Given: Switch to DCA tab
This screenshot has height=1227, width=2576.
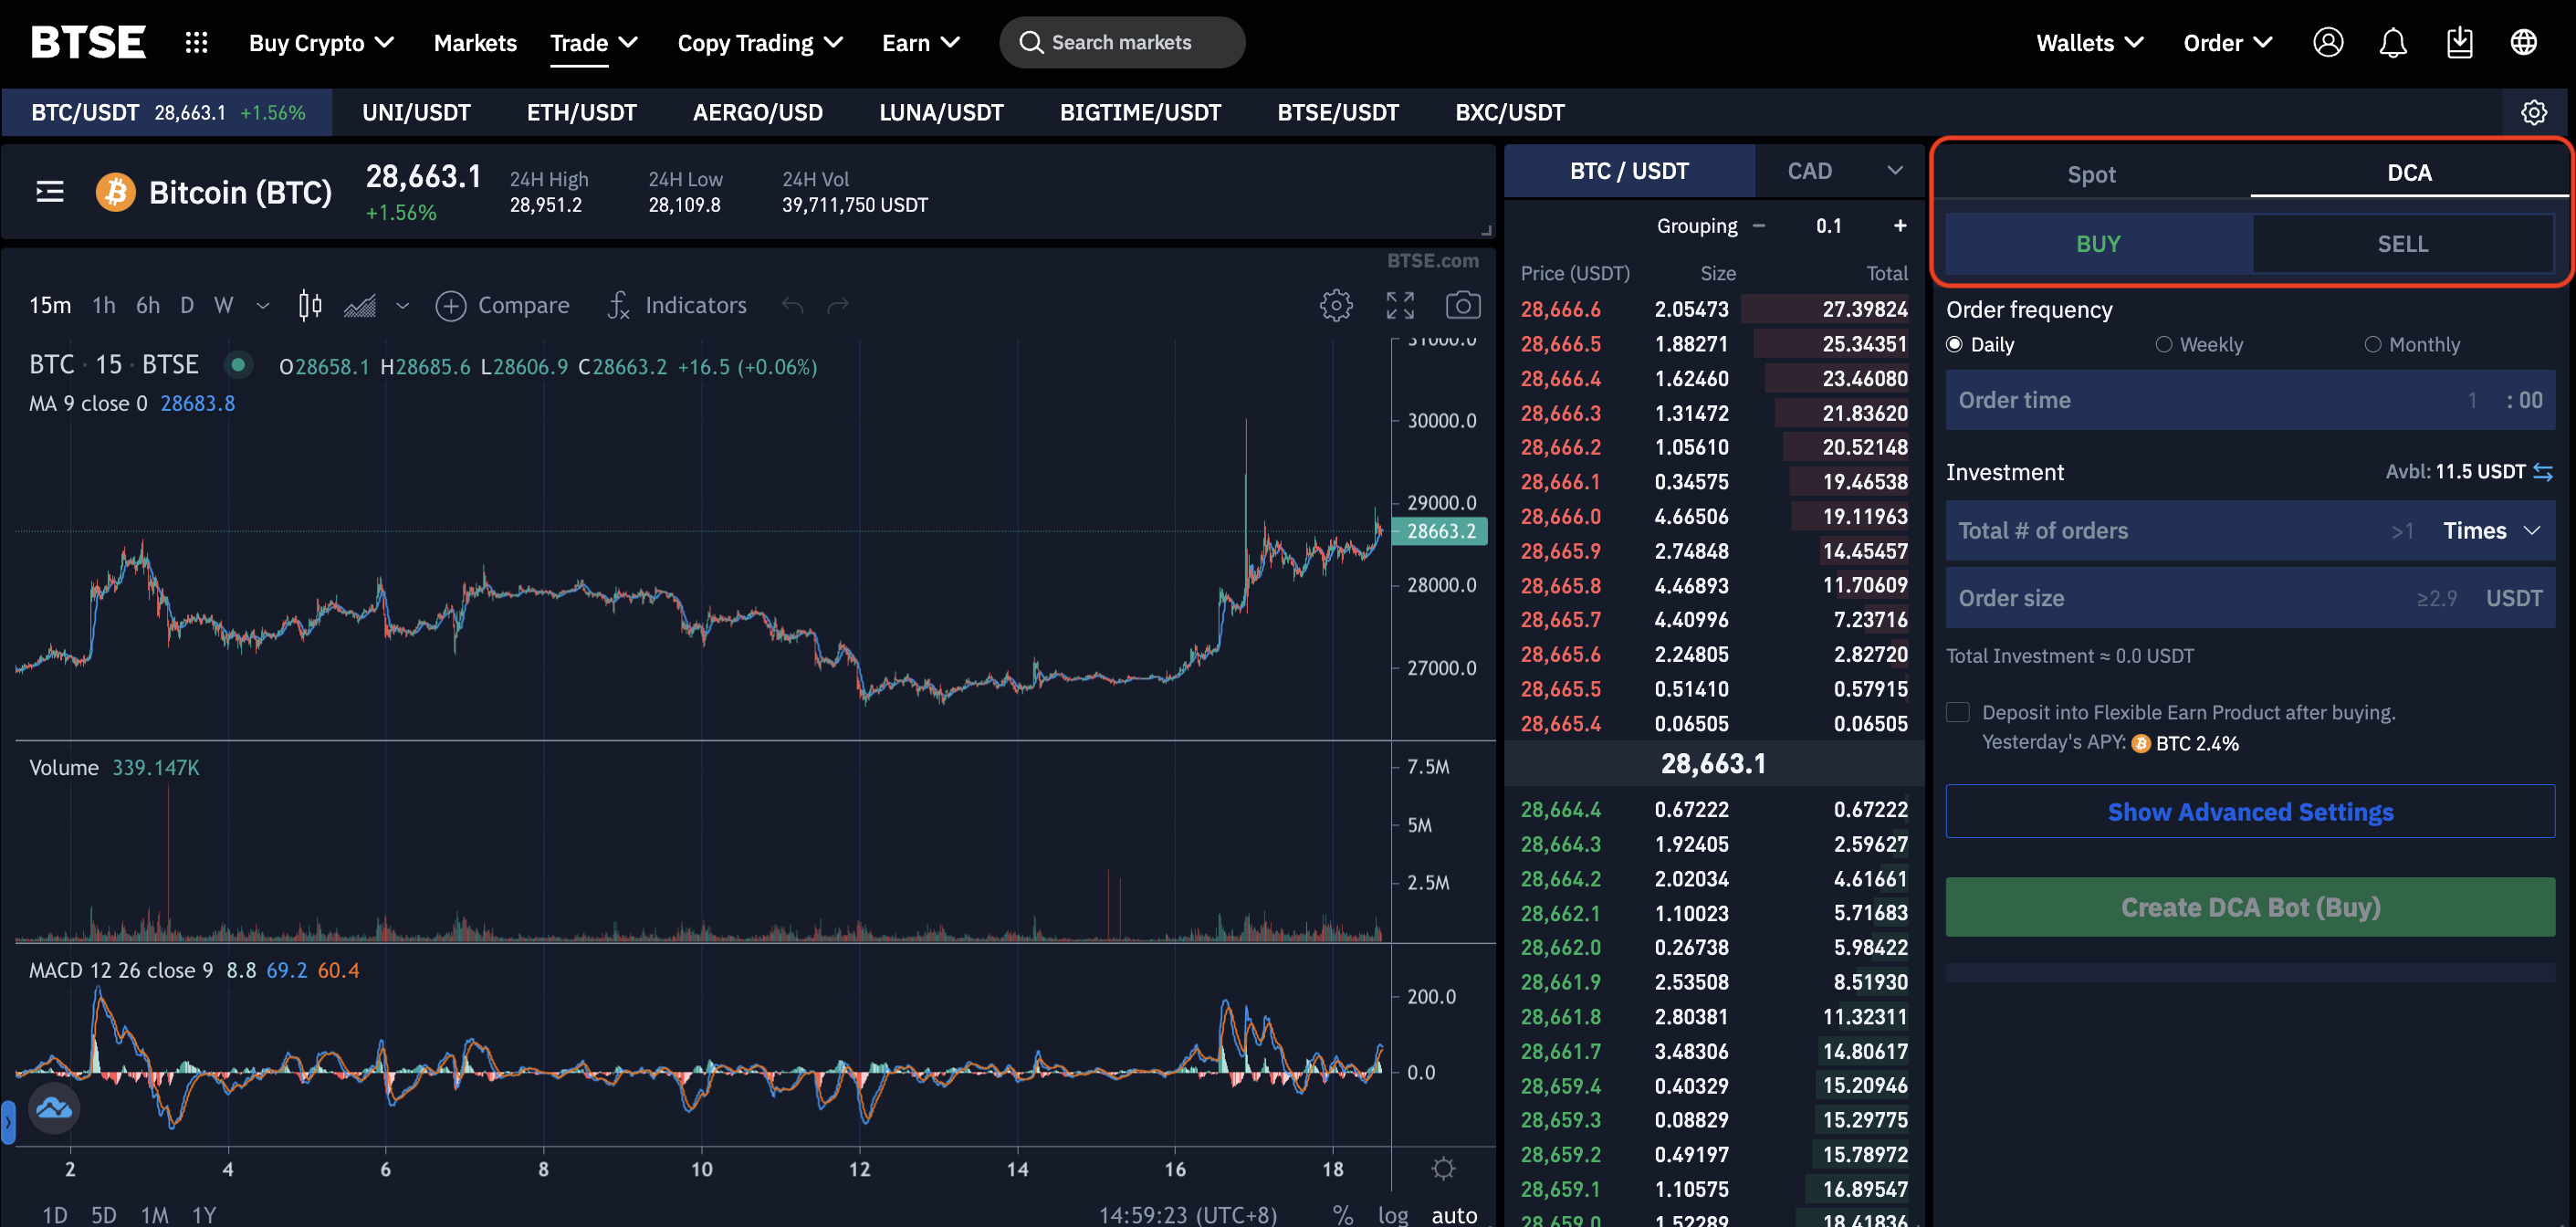Looking at the screenshot, I should tap(2409, 172).
